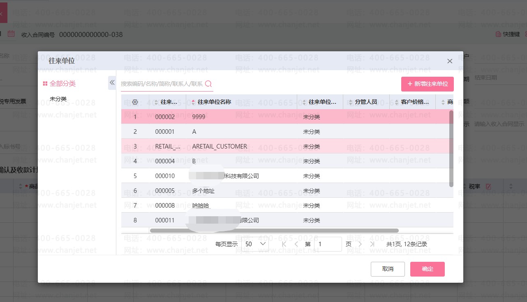Jump to the last page of results

[372, 244]
